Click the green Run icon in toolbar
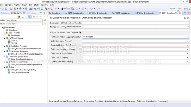 (35, 9)
